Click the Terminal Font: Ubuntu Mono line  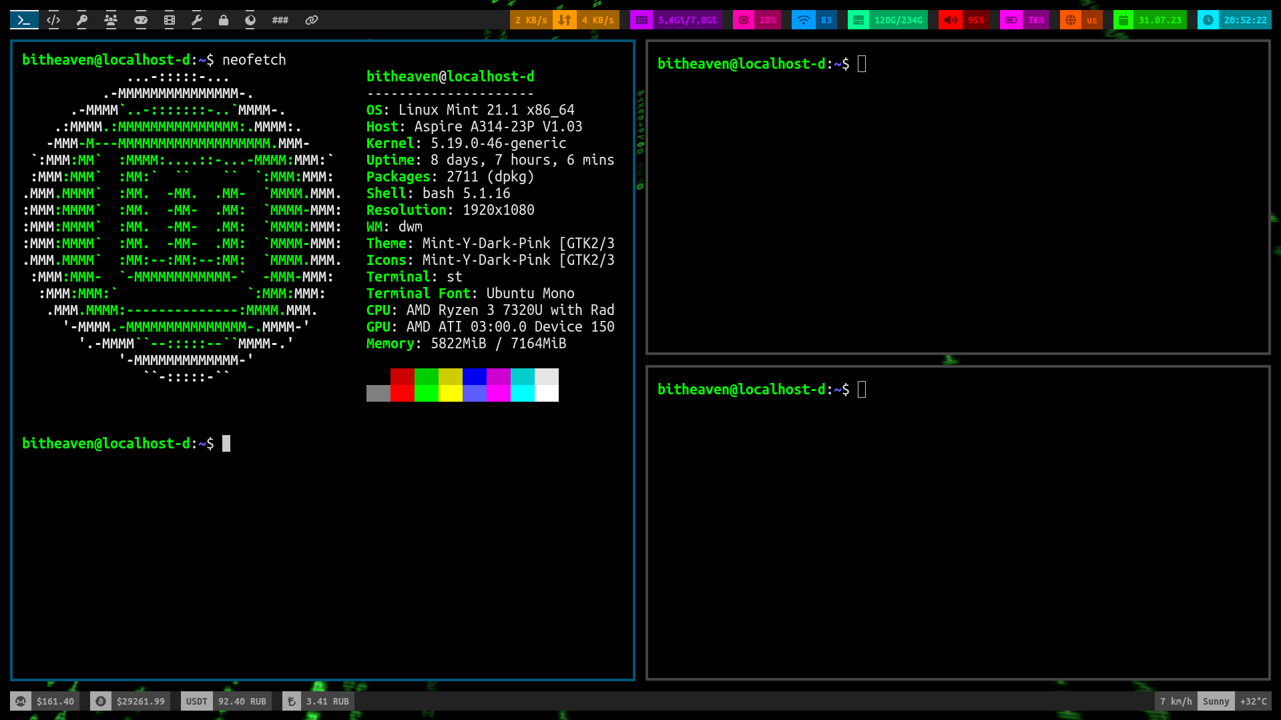471,294
